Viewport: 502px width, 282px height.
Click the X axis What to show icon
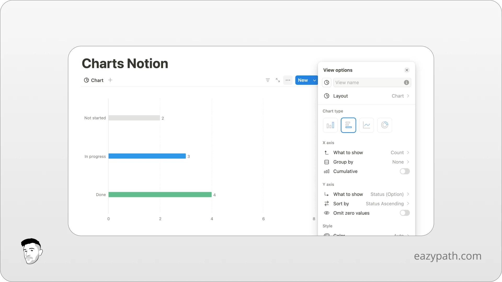click(327, 152)
